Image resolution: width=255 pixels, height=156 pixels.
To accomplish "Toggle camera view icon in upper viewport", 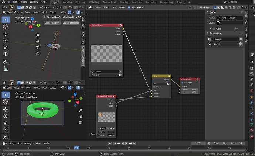I will 38,47.
